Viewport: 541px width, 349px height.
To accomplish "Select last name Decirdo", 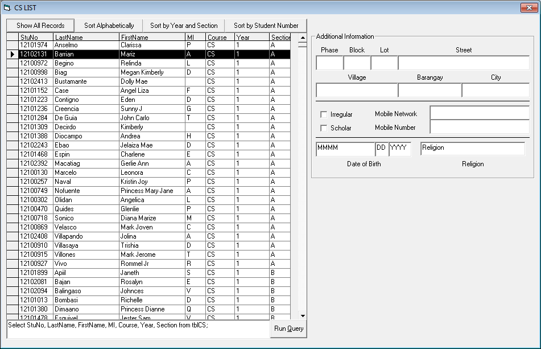I will [x=86, y=127].
